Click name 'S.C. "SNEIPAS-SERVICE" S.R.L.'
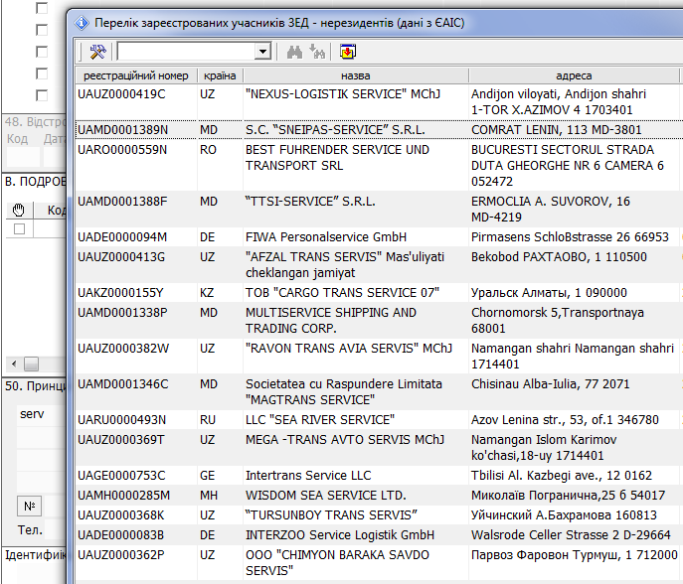The image size is (683, 584). 335,130
